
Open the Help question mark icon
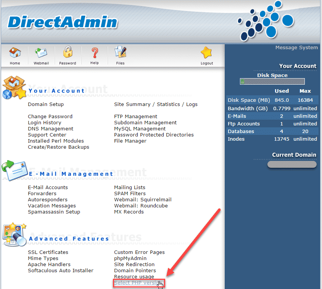point(95,53)
